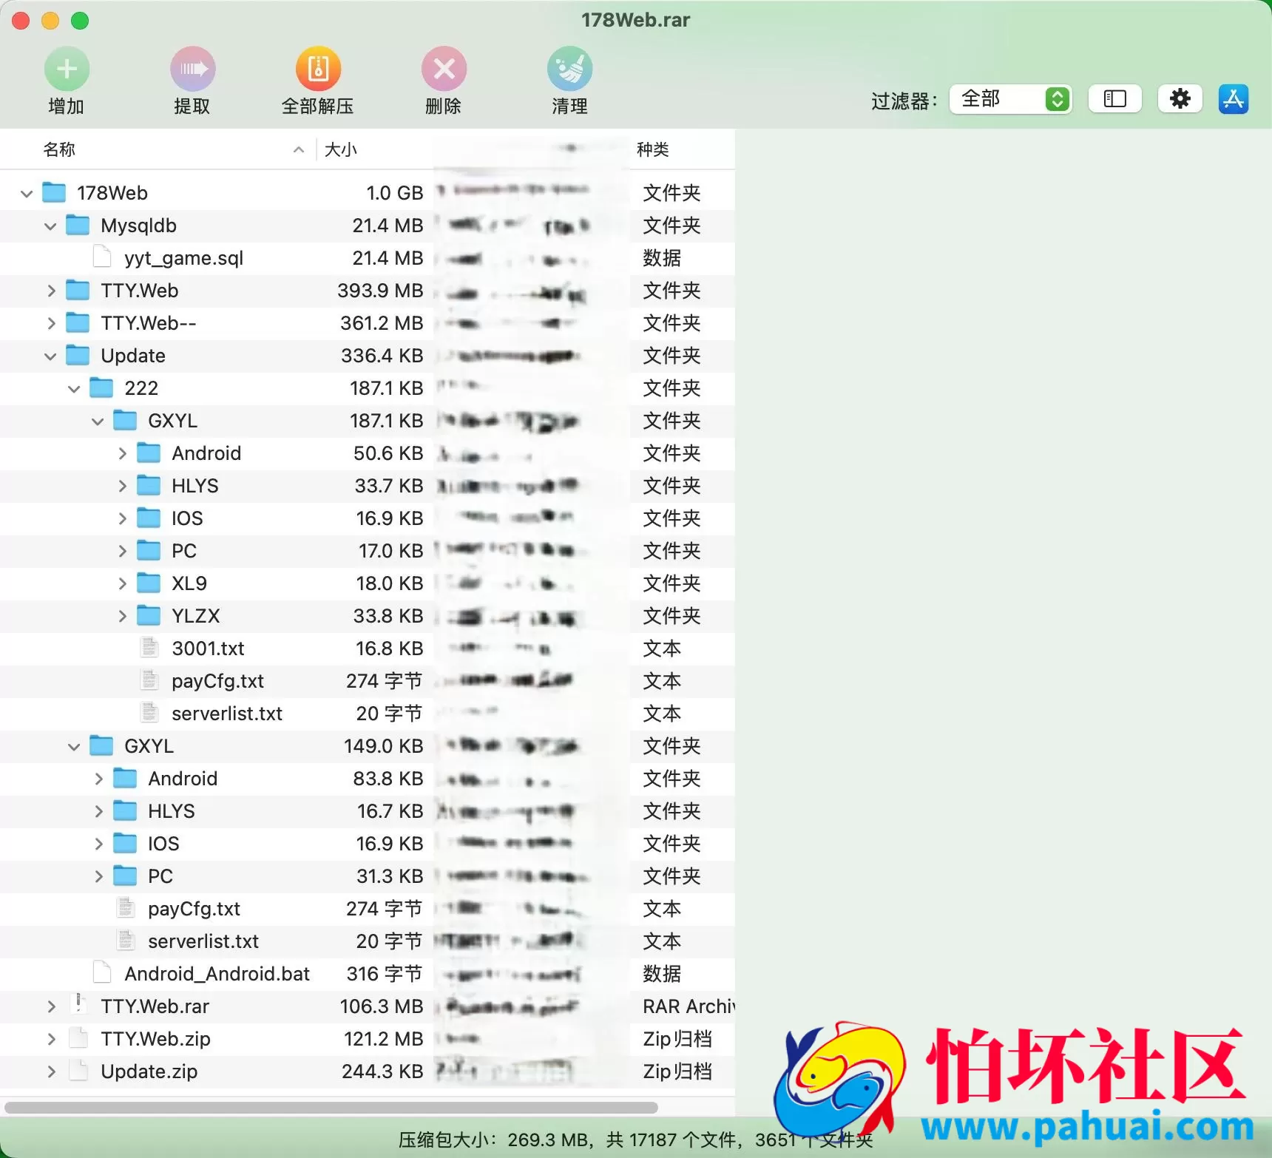Viewport: 1272px width, 1158px height.
Task: Click the 83.8 KB Android folder icon
Action: pyautogui.click(x=125, y=778)
